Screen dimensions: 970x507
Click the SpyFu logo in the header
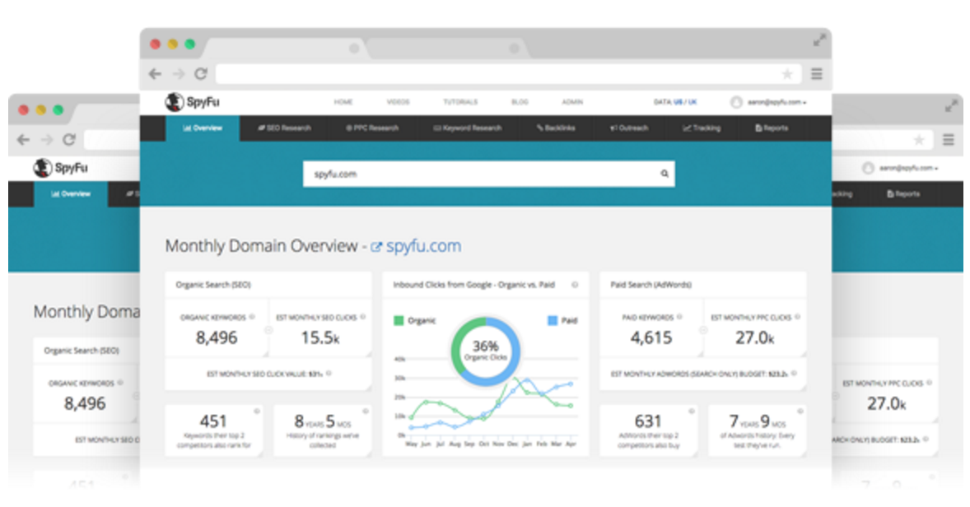(x=192, y=102)
